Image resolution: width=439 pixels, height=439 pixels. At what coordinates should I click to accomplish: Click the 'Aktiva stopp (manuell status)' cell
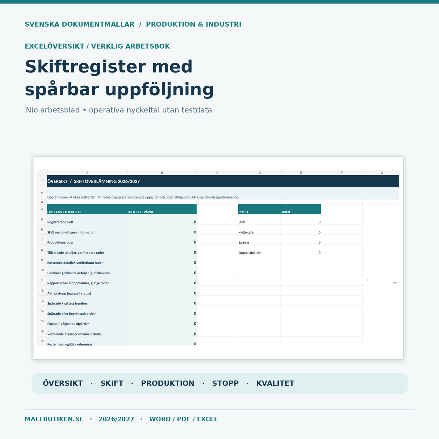[x=87, y=291]
